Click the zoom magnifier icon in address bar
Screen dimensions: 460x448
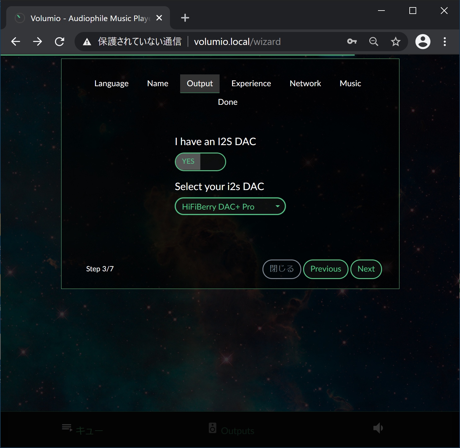pos(374,42)
